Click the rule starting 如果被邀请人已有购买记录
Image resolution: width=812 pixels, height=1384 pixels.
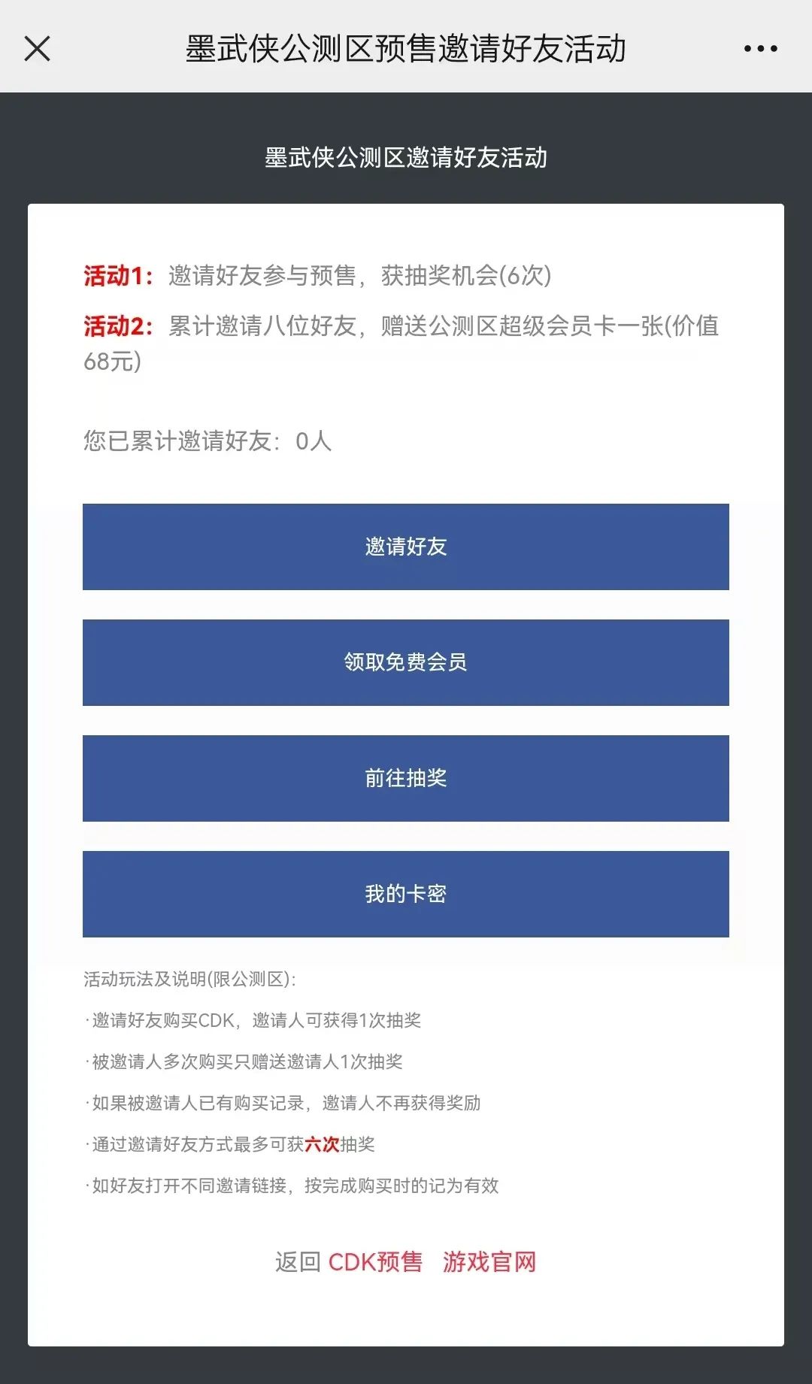pos(286,1103)
